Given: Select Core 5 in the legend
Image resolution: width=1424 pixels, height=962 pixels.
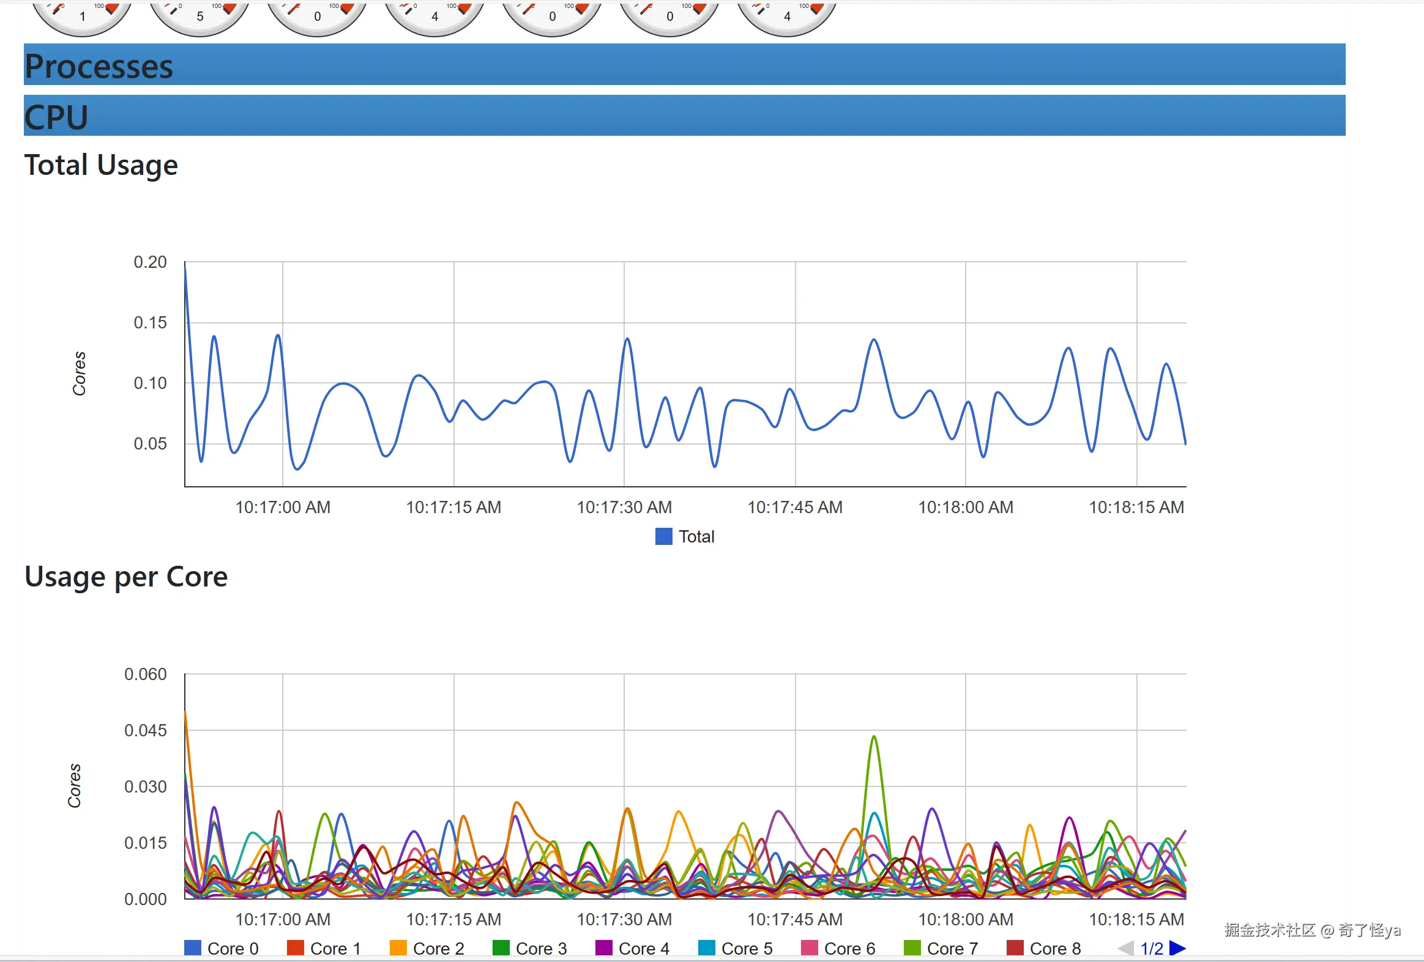Looking at the screenshot, I should 747,949.
